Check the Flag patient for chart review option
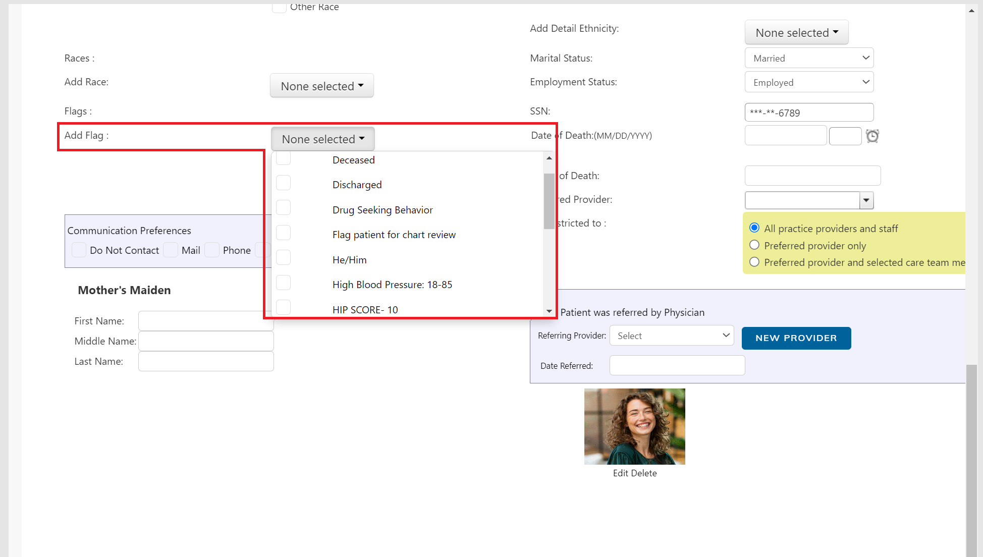Image resolution: width=983 pixels, height=557 pixels. pyautogui.click(x=283, y=233)
